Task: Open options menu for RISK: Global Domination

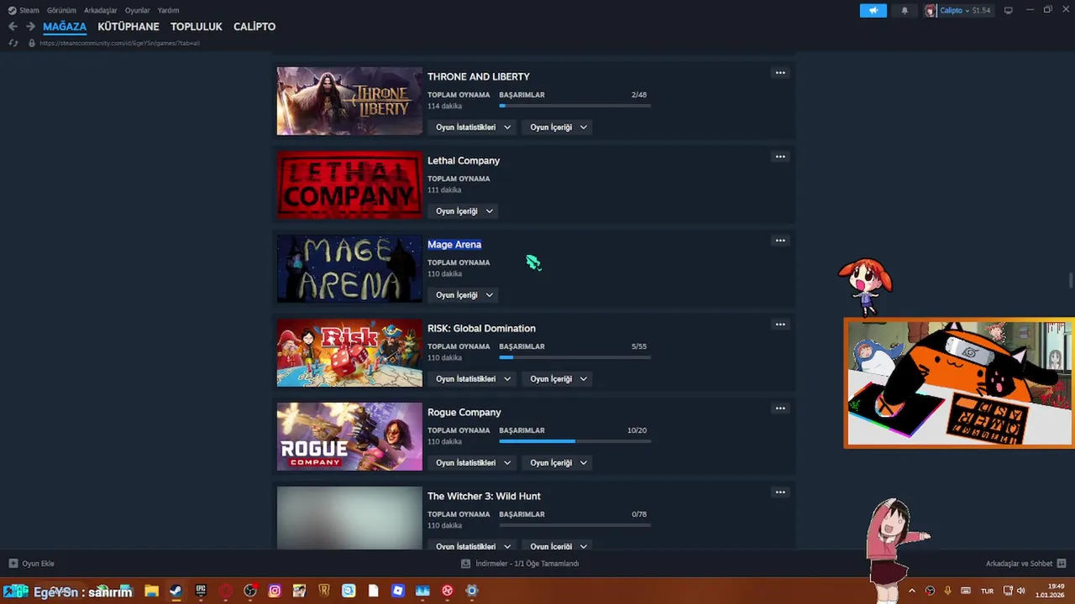Action: tap(780, 325)
